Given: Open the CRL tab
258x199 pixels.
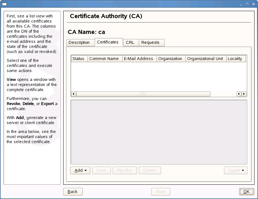Looking at the screenshot, I should click(x=130, y=43).
